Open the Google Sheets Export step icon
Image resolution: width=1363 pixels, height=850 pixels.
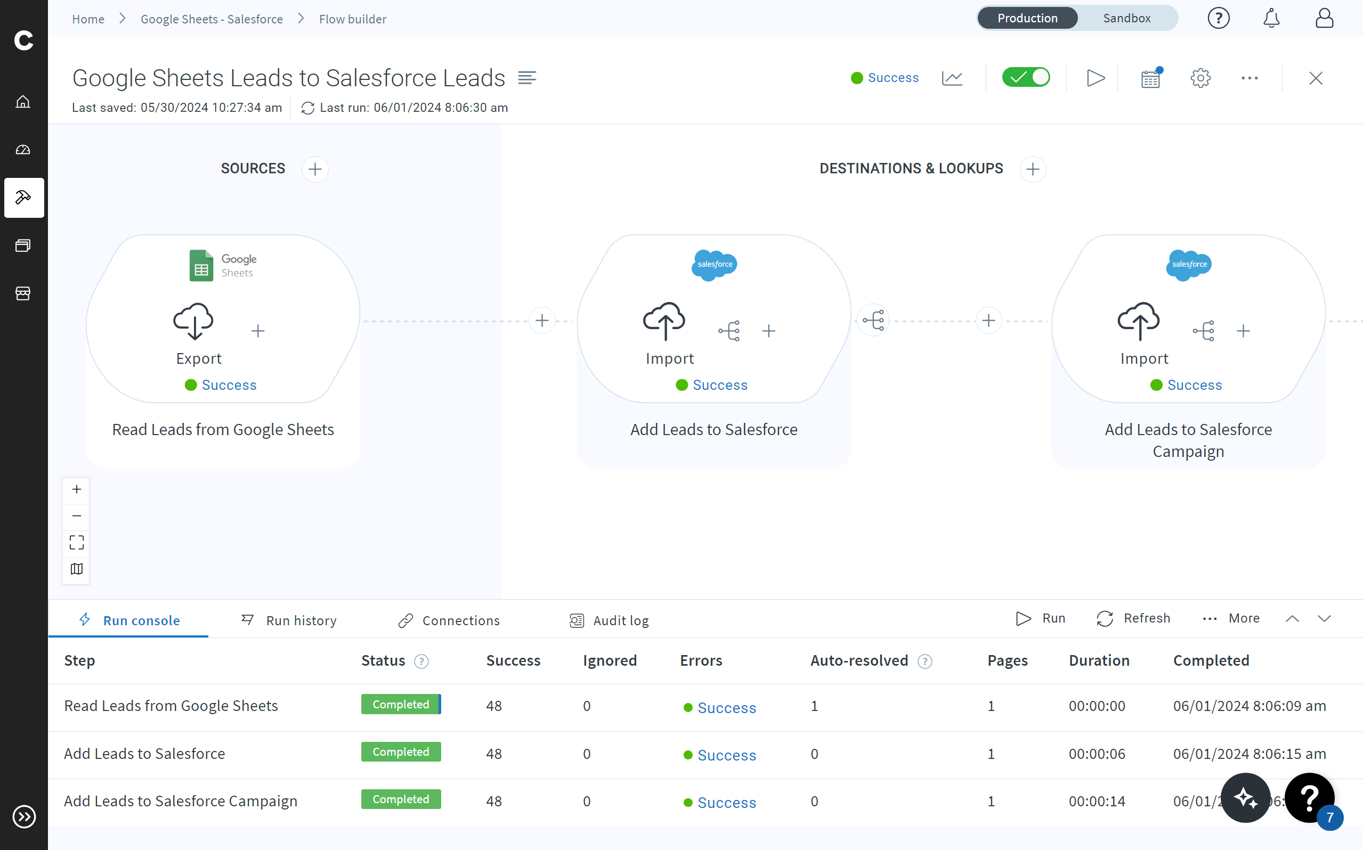coord(193,321)
